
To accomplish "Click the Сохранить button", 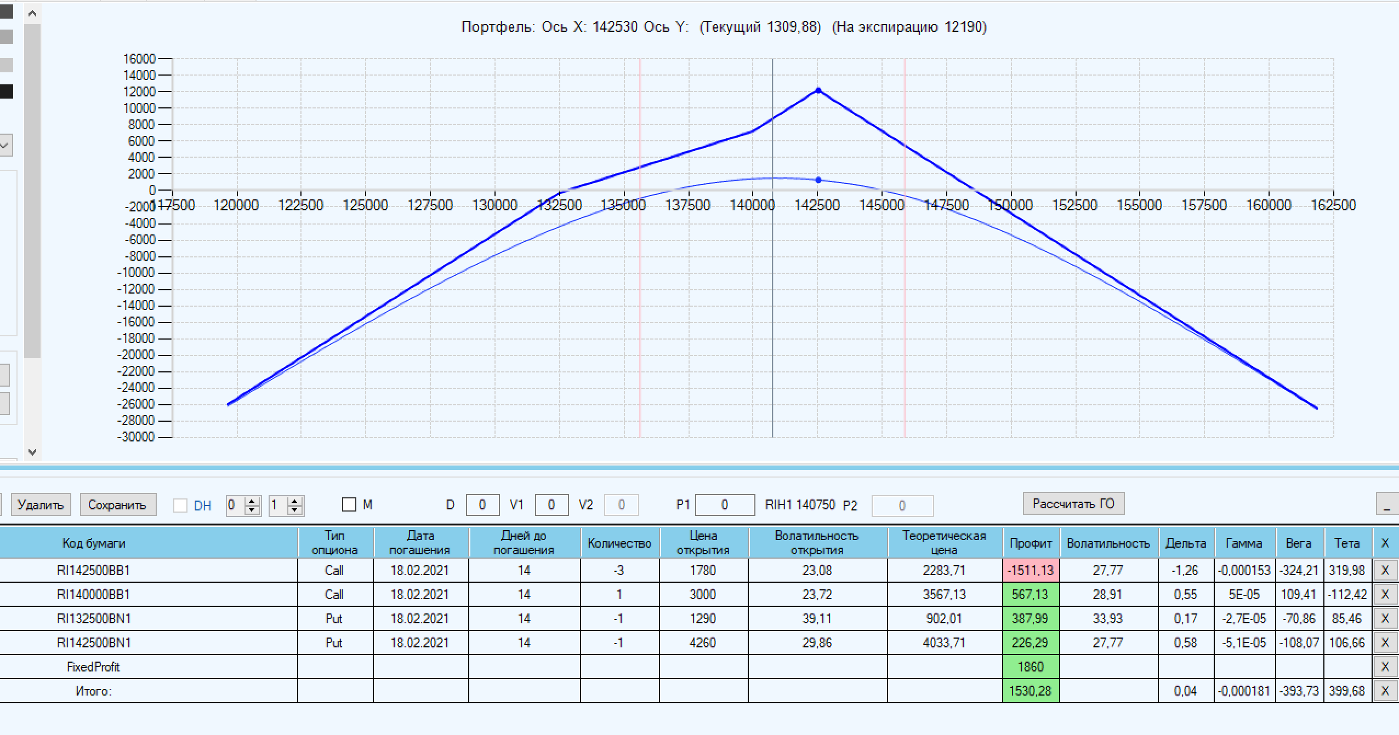I will pyautogui.click(x=117, y=504).
